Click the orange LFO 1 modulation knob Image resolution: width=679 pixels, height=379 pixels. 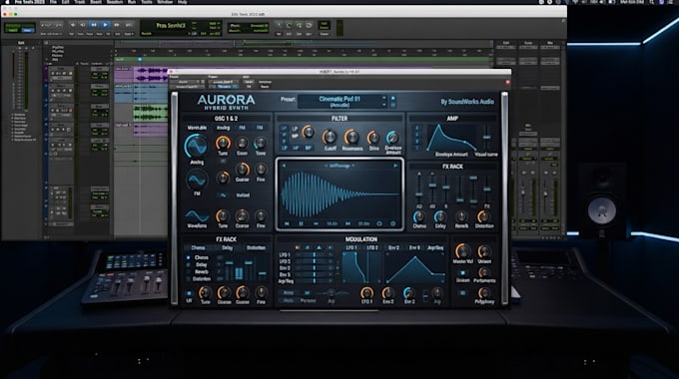click(366, 293)
